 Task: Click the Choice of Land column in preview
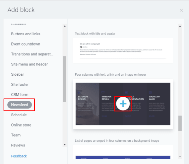158,104
